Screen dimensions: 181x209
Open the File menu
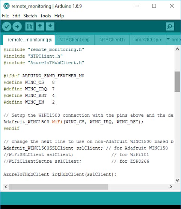point(6,16)
